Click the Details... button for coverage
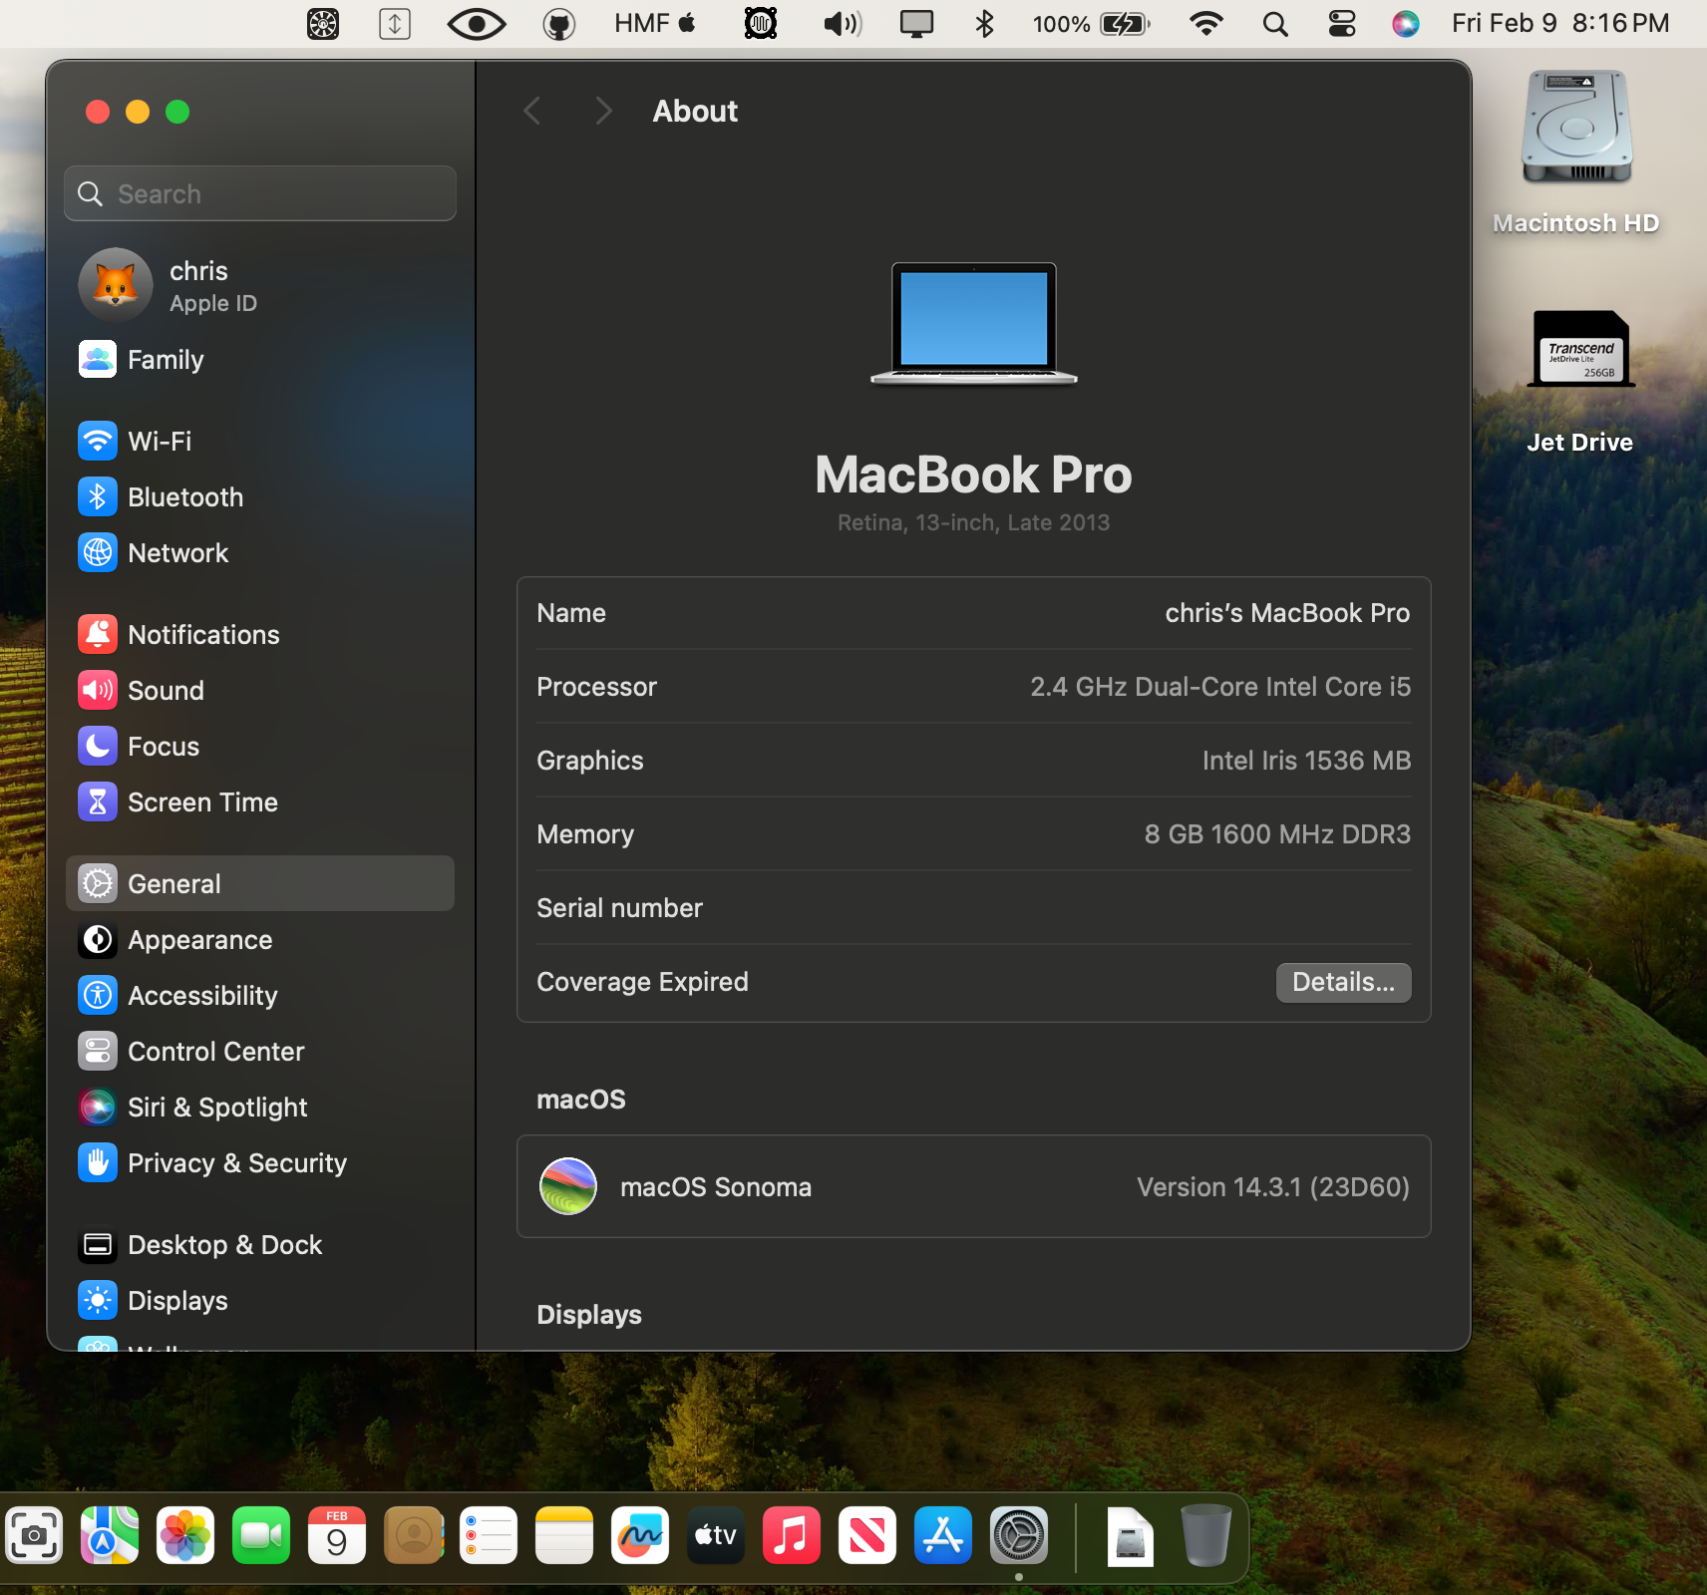Image resolution: width=1707 pixels, height=1595 pixels. [1343, 982]
